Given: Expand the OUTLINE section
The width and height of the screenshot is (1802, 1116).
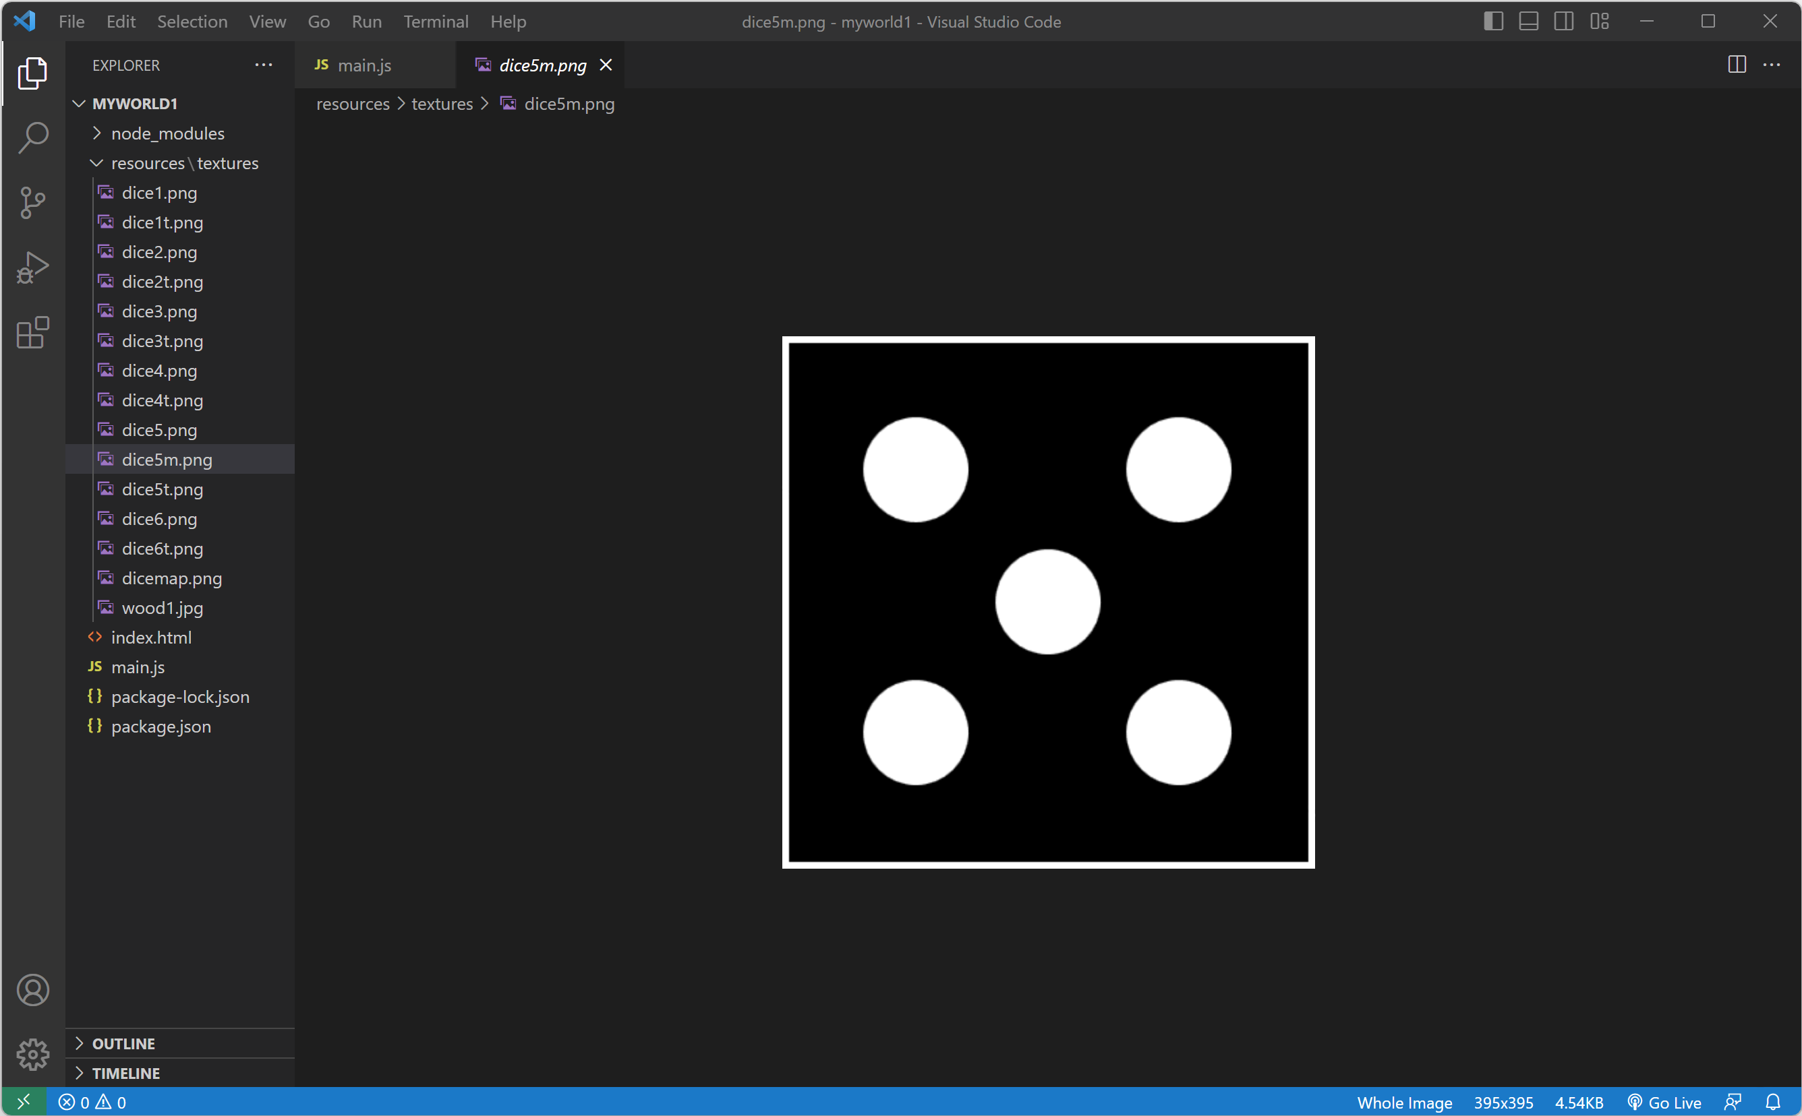Looking at the screenshot, I should click(123, 1044).
